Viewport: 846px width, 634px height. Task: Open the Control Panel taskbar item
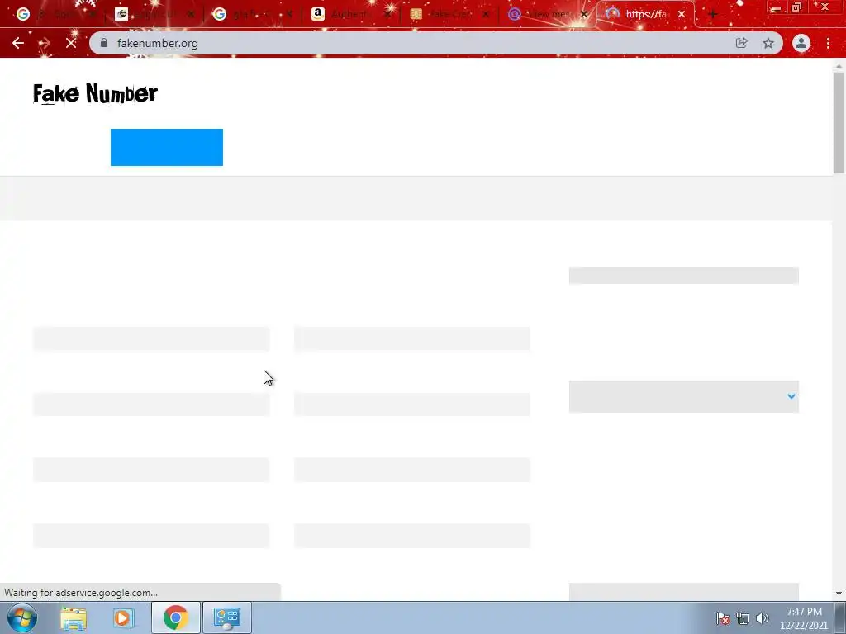226,617
